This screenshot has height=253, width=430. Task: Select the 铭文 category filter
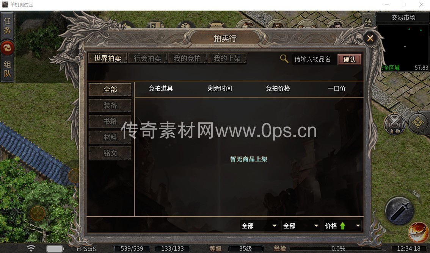[110, 153]
